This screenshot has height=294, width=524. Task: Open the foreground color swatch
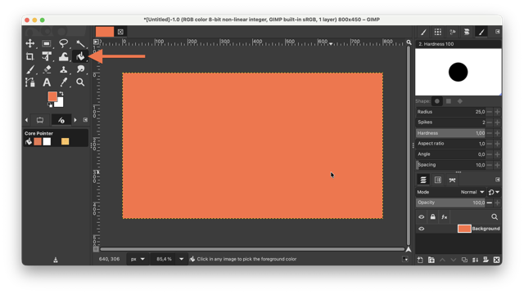[x=52, y=96]
